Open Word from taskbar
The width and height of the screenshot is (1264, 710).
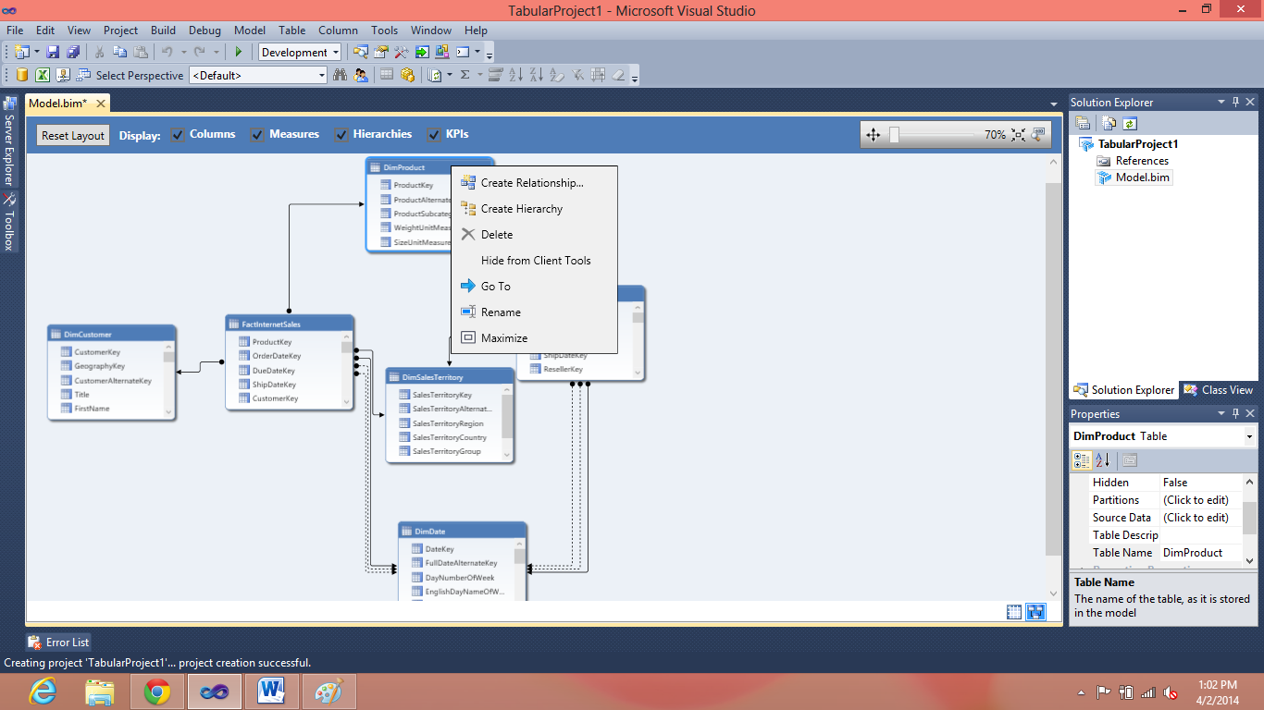coord(272,691)
